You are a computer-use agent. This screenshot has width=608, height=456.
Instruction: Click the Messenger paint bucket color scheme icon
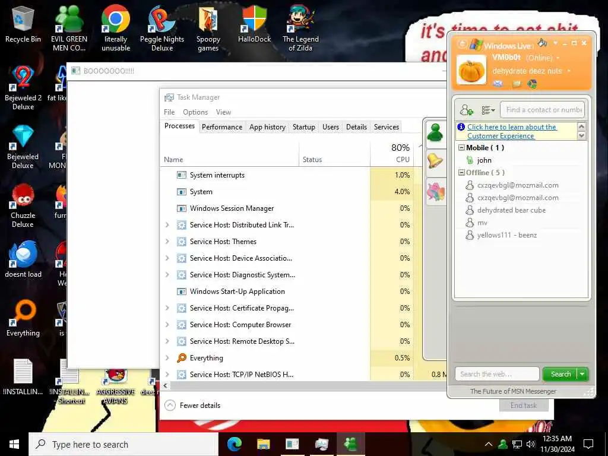(542, 43)
